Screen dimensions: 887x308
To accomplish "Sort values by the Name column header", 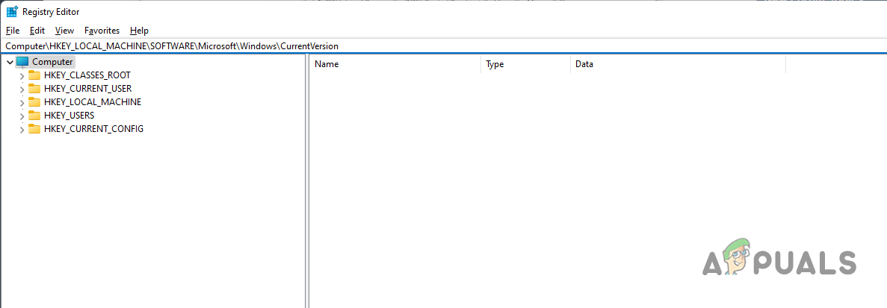I will [x=395, y=64].
